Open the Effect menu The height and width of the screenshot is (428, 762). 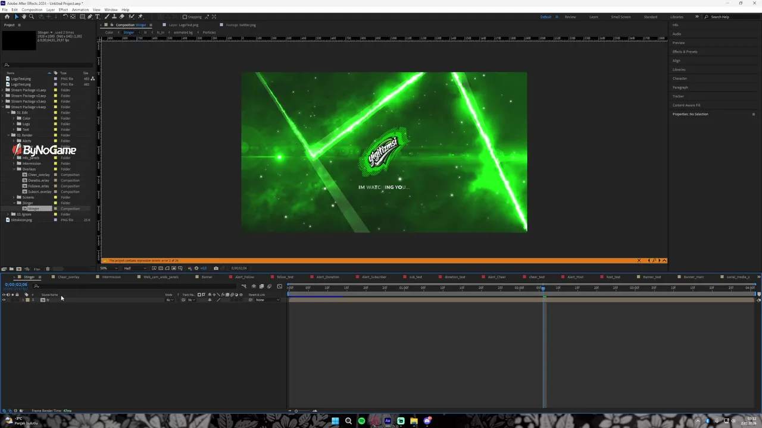pyautogui.click(x=63, y=10)
